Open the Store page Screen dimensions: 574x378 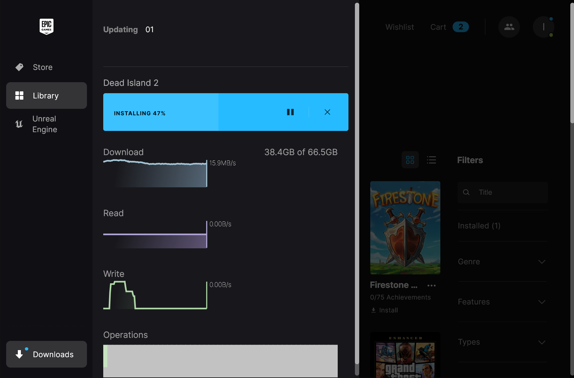(46, 67)
